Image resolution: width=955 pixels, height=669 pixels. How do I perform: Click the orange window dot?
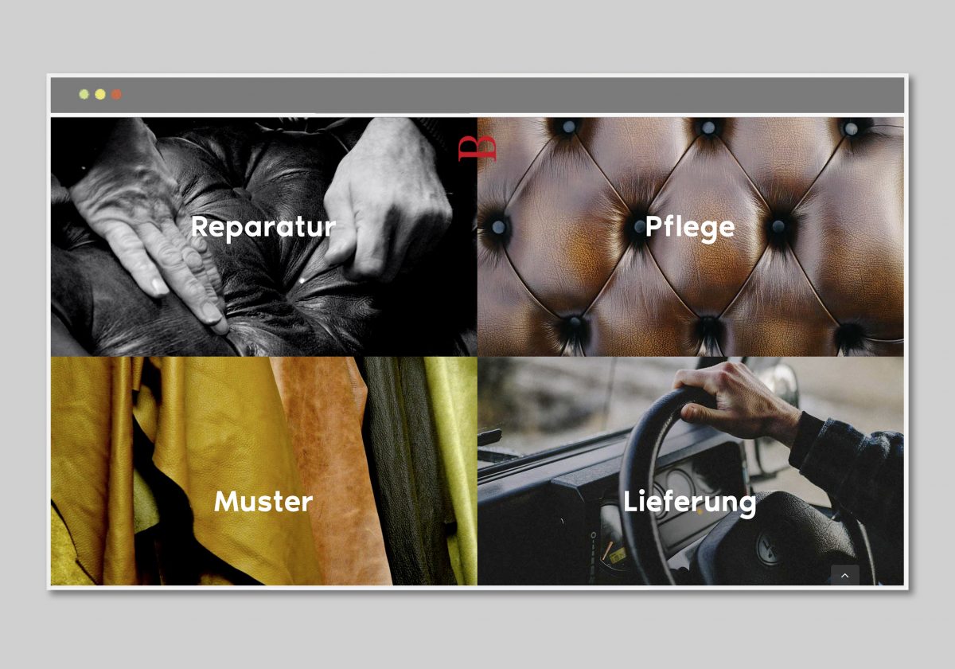116,95
